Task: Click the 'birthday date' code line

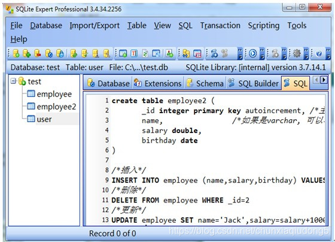Action: click(170, 140)
